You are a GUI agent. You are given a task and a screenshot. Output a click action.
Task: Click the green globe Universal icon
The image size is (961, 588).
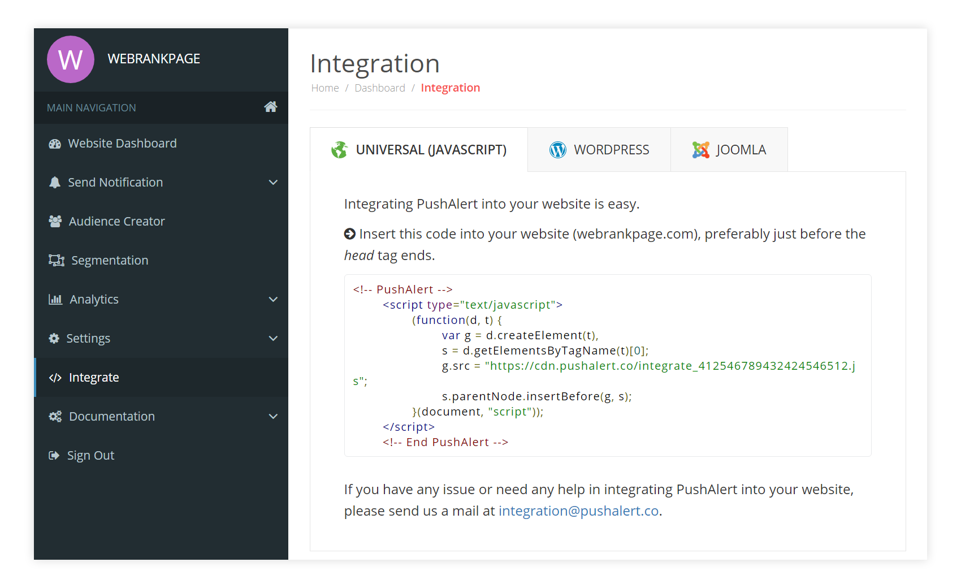click(339, 150)
